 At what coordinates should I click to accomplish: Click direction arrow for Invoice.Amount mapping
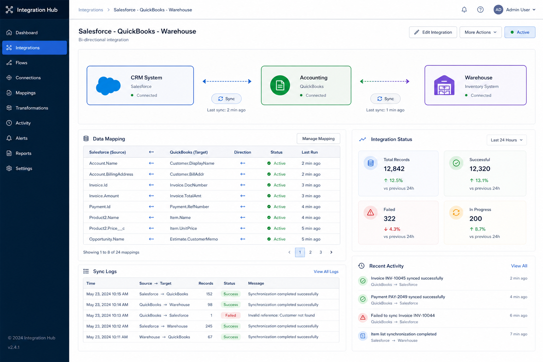[x=243, y=195]
